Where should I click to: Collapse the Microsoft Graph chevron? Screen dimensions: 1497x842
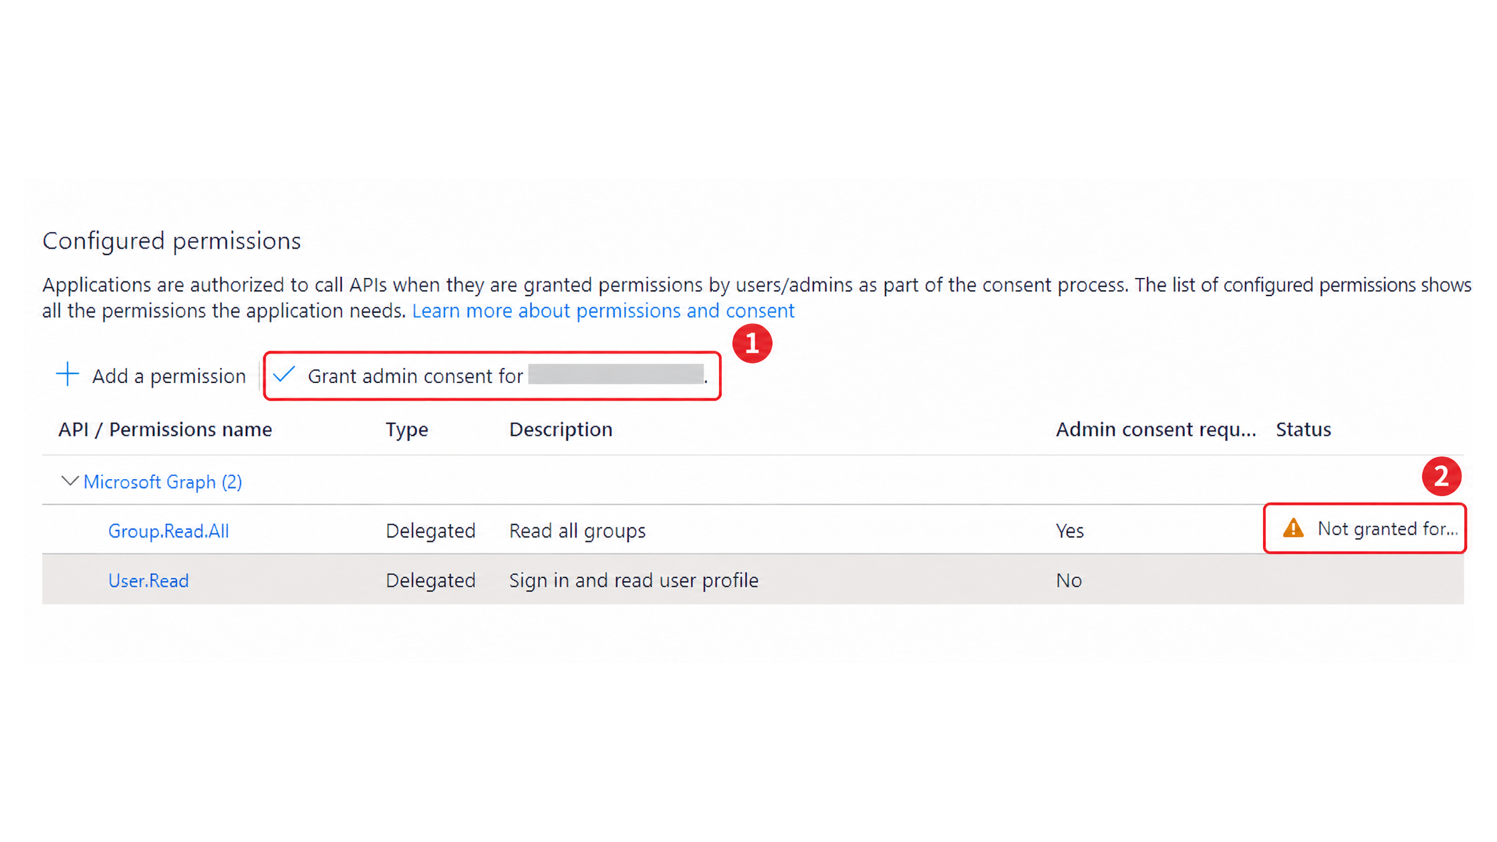tap(70, 481)
